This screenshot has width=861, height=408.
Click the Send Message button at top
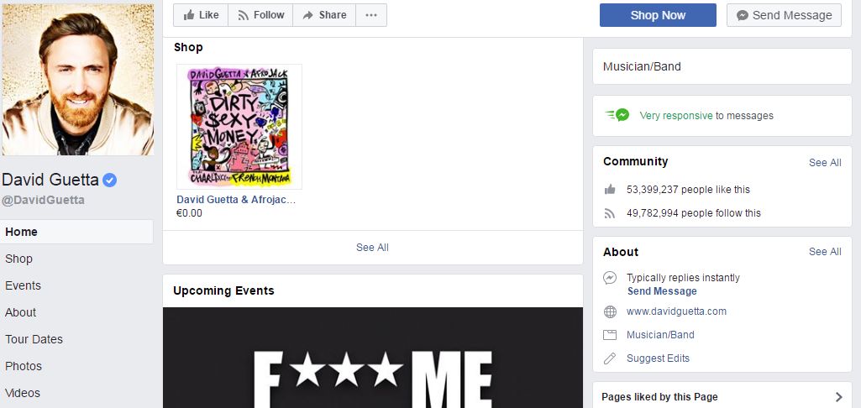click(784, 15)
